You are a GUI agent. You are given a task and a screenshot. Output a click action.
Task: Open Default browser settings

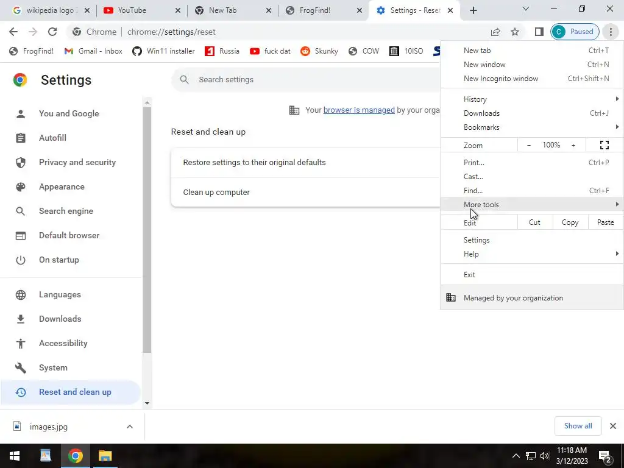tap(70, 236)
